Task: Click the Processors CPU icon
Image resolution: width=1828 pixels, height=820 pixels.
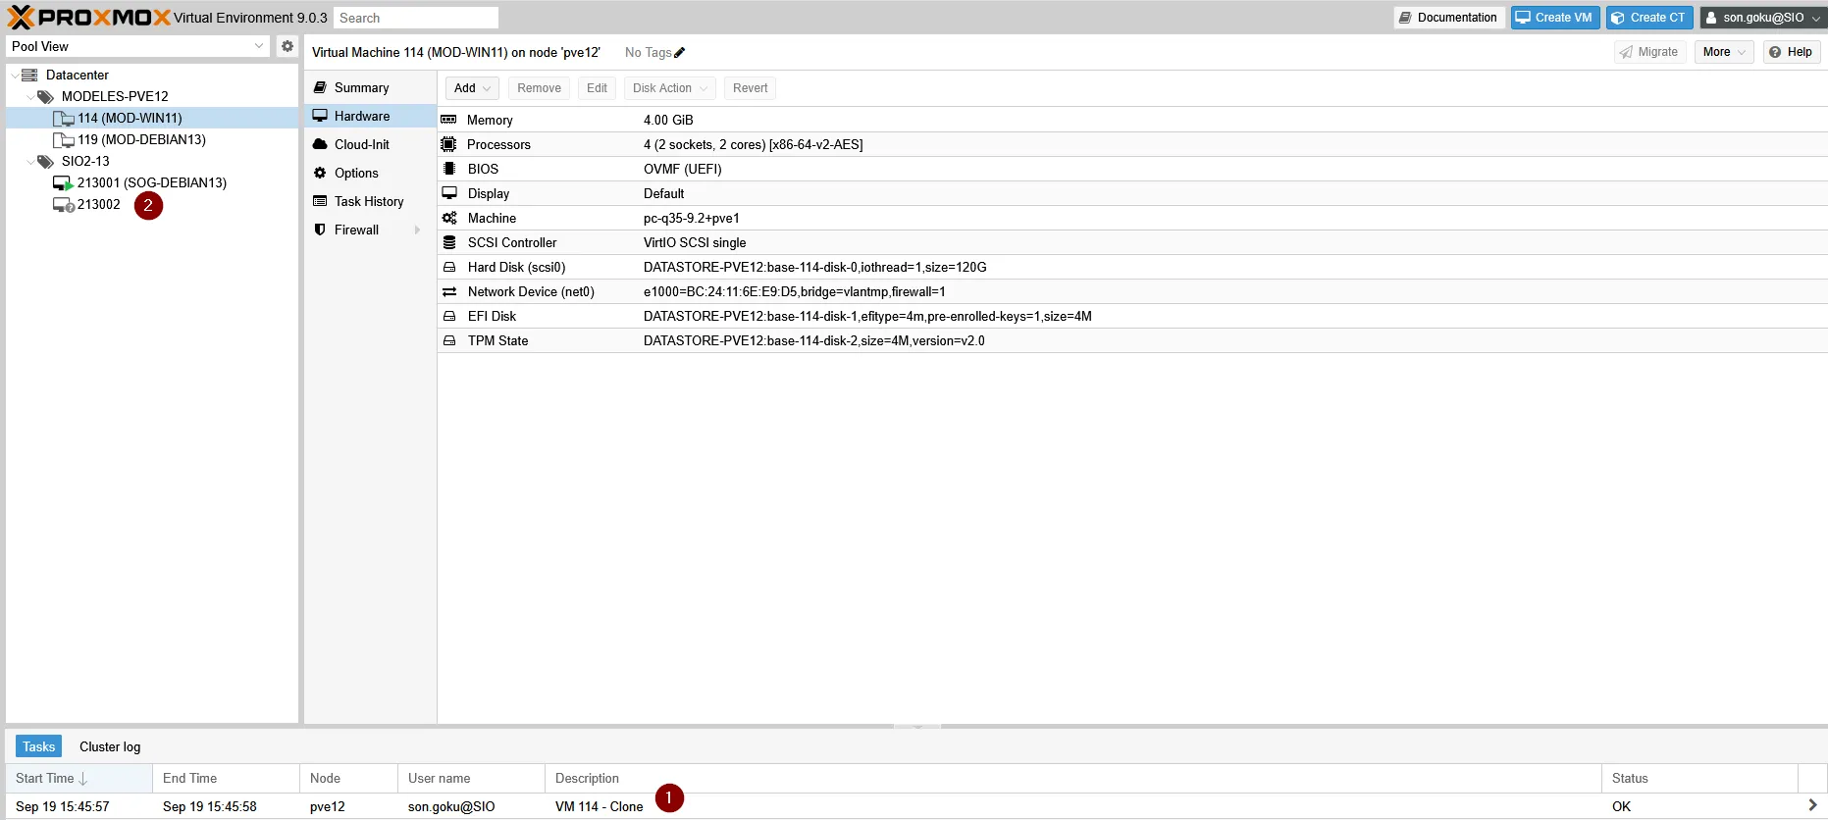Action: (448, 144)
